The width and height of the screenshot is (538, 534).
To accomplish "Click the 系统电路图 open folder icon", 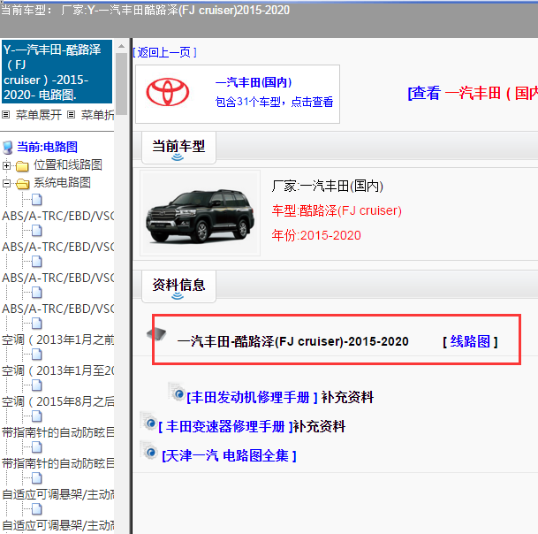I will [x=22, y=184].
